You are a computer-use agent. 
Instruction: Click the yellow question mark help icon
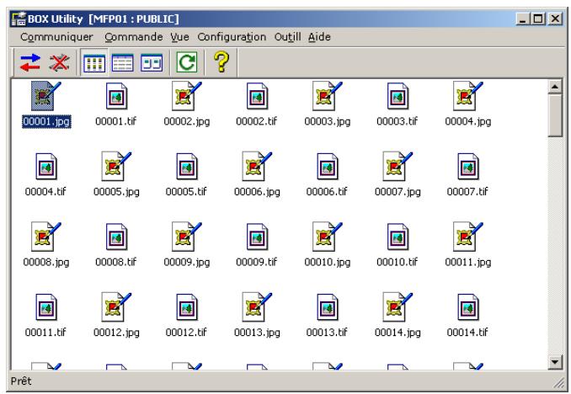(221, 61)
